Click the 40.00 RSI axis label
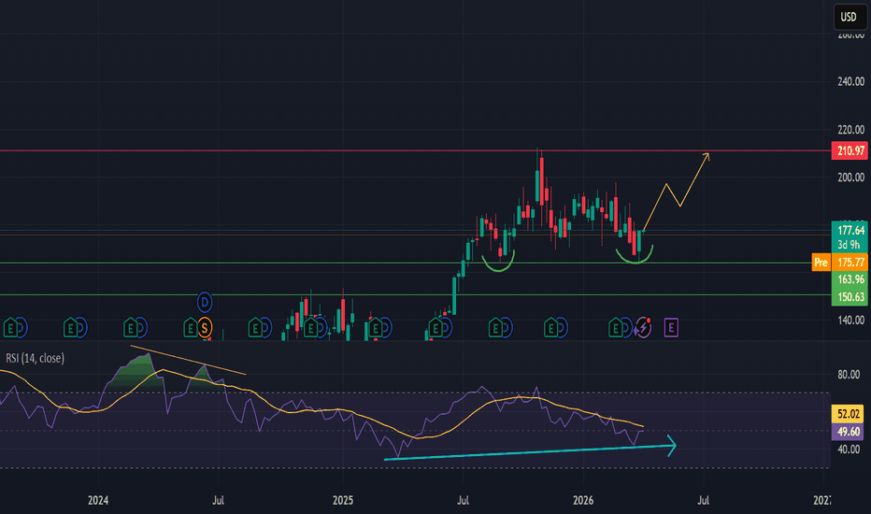Viewport: 871px width, 514px height. click(x=849, y=449)
